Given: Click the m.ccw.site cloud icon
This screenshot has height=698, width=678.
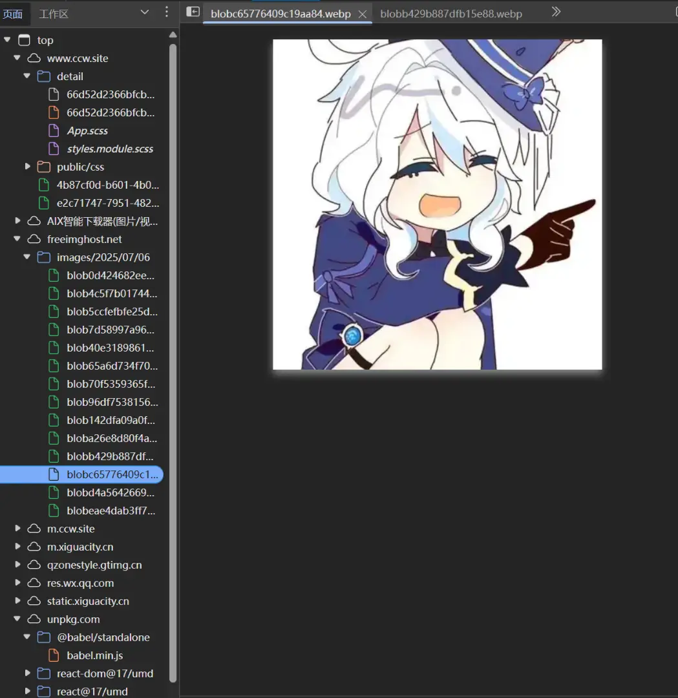Looking at the screenshot, I should (x=34, y=529).
